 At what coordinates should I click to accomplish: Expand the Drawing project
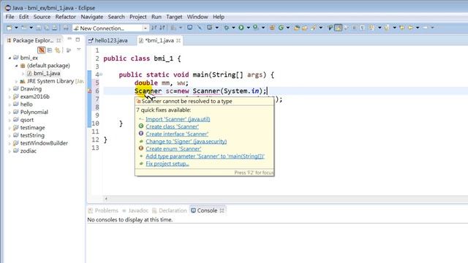click(10, 89)
